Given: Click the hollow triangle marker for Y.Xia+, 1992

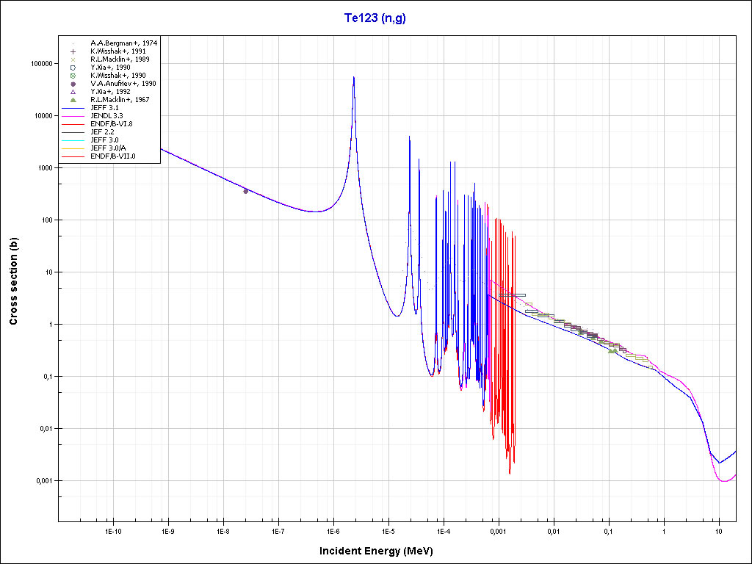Looking at the screenshot, I should pyautogui.click(x=73, y=92).
